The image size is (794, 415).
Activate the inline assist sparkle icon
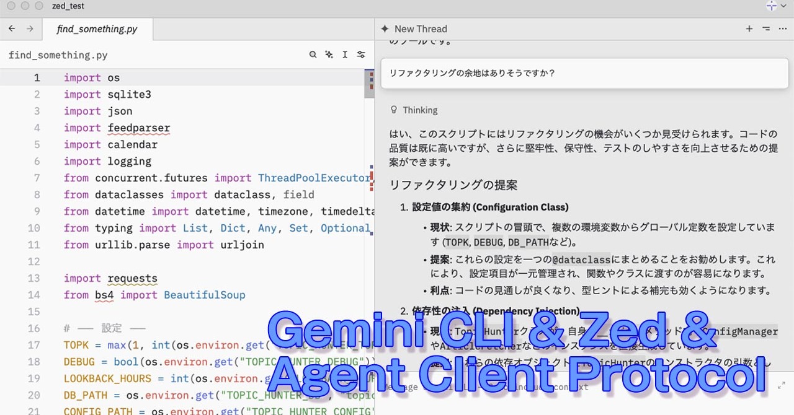point(329,55)
